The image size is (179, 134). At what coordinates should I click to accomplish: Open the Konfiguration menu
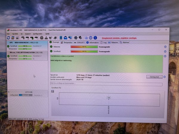tap(38, 34)
